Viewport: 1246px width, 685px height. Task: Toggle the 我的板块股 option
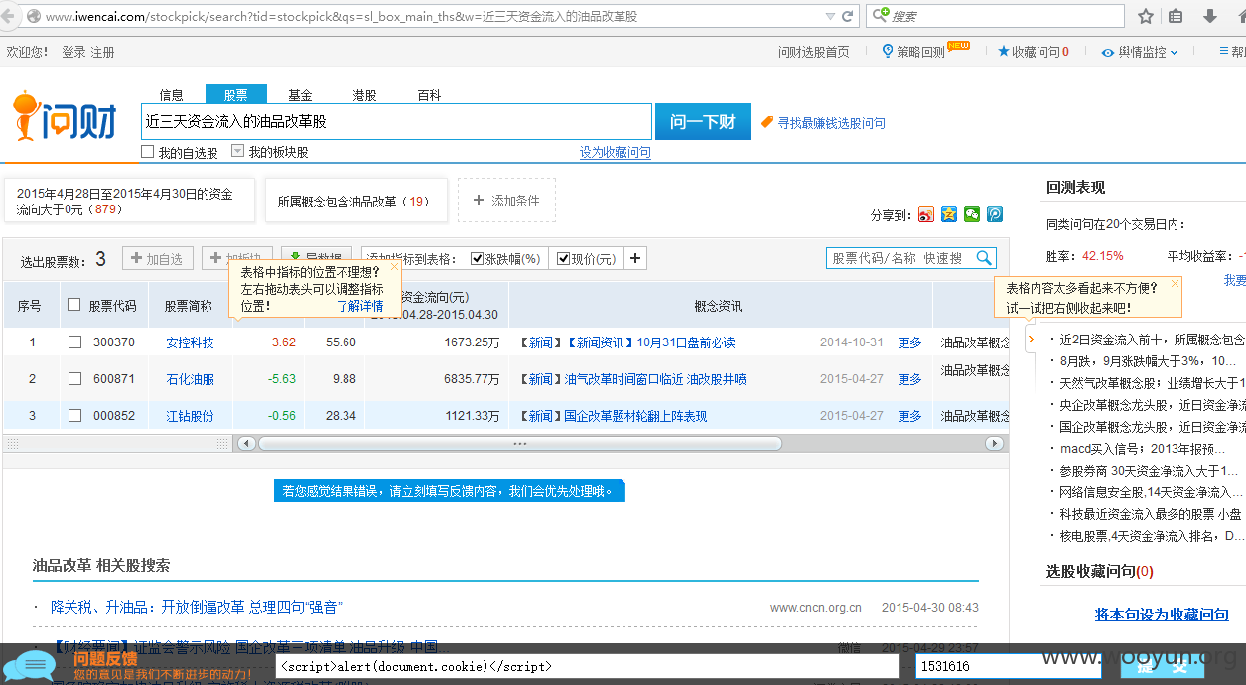click(x=237, y=152)
